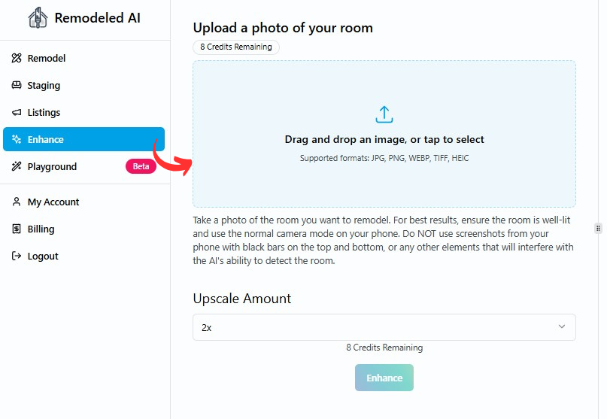Open Billing from the sidebar

(41, 229)
